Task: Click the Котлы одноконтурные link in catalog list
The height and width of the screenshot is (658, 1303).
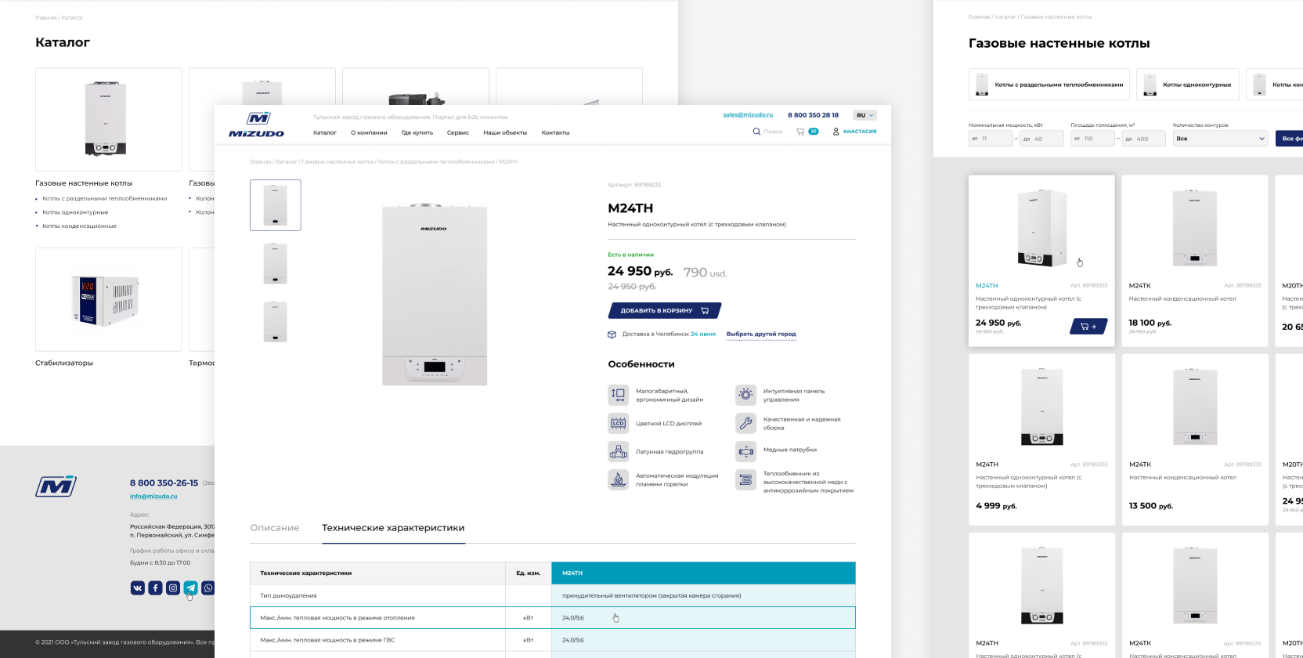Action: [x=75, y=212]
